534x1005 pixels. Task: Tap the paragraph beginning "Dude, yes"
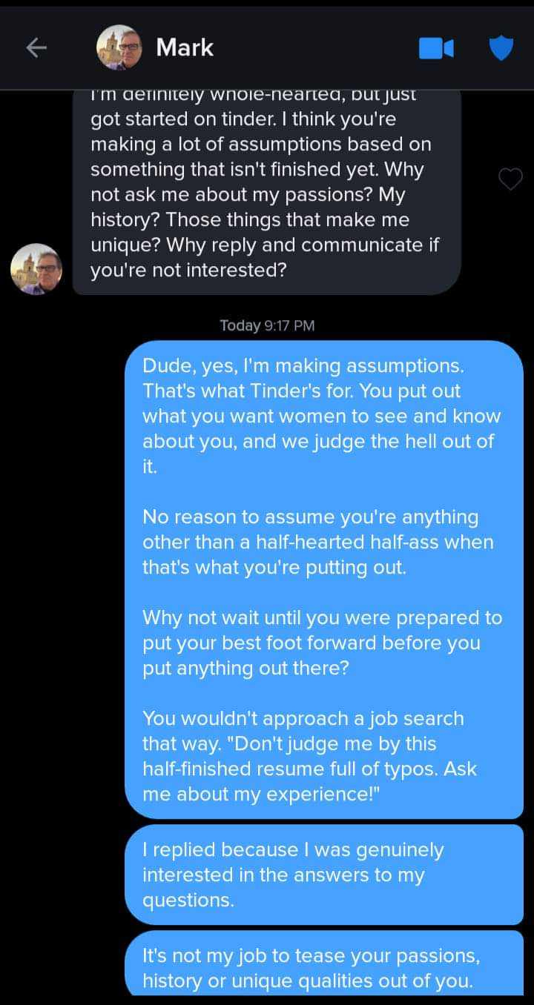(321, 416)
